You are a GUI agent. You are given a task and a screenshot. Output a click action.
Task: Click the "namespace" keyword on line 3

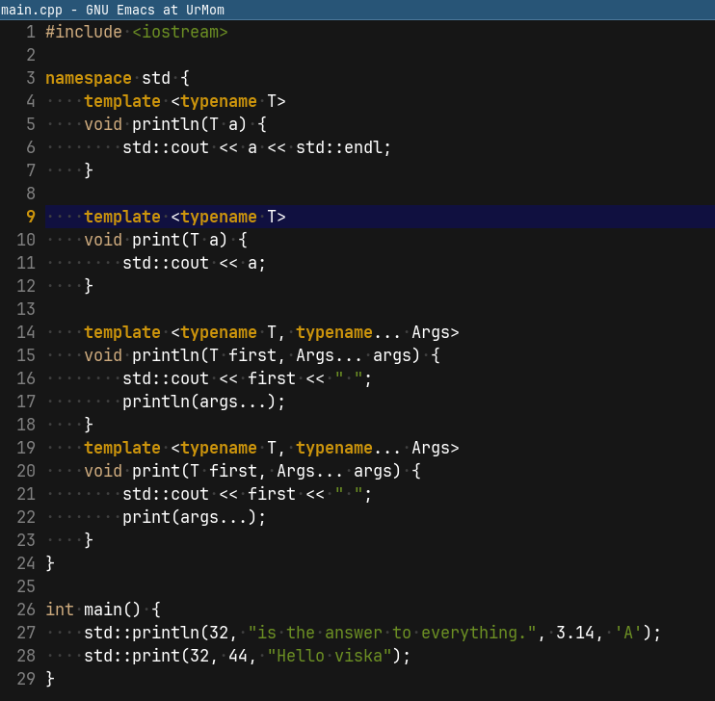pos(89,78)
